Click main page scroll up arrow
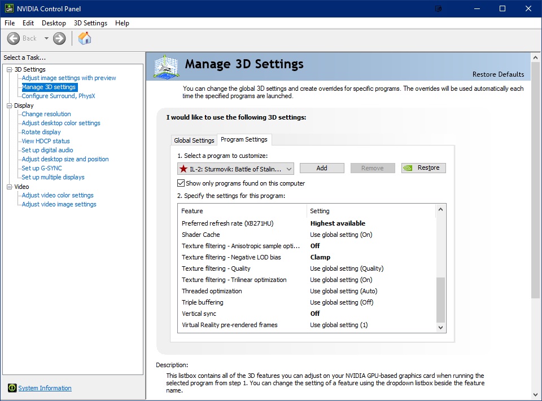 pyautogui.click(x=535, y=58)
